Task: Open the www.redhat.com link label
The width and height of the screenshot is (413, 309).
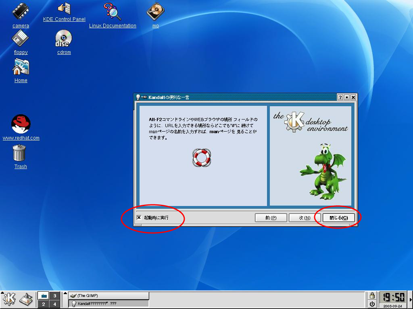Action: pos(21,138)
